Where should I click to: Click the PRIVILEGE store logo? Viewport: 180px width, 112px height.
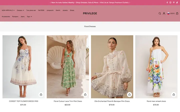pos(90,13)
